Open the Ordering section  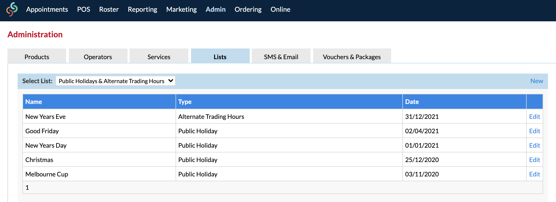click(248, 9)
